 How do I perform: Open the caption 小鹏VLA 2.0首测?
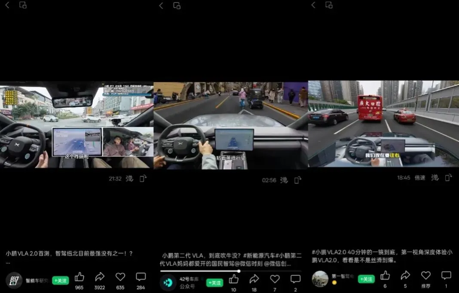coord(69,253)
